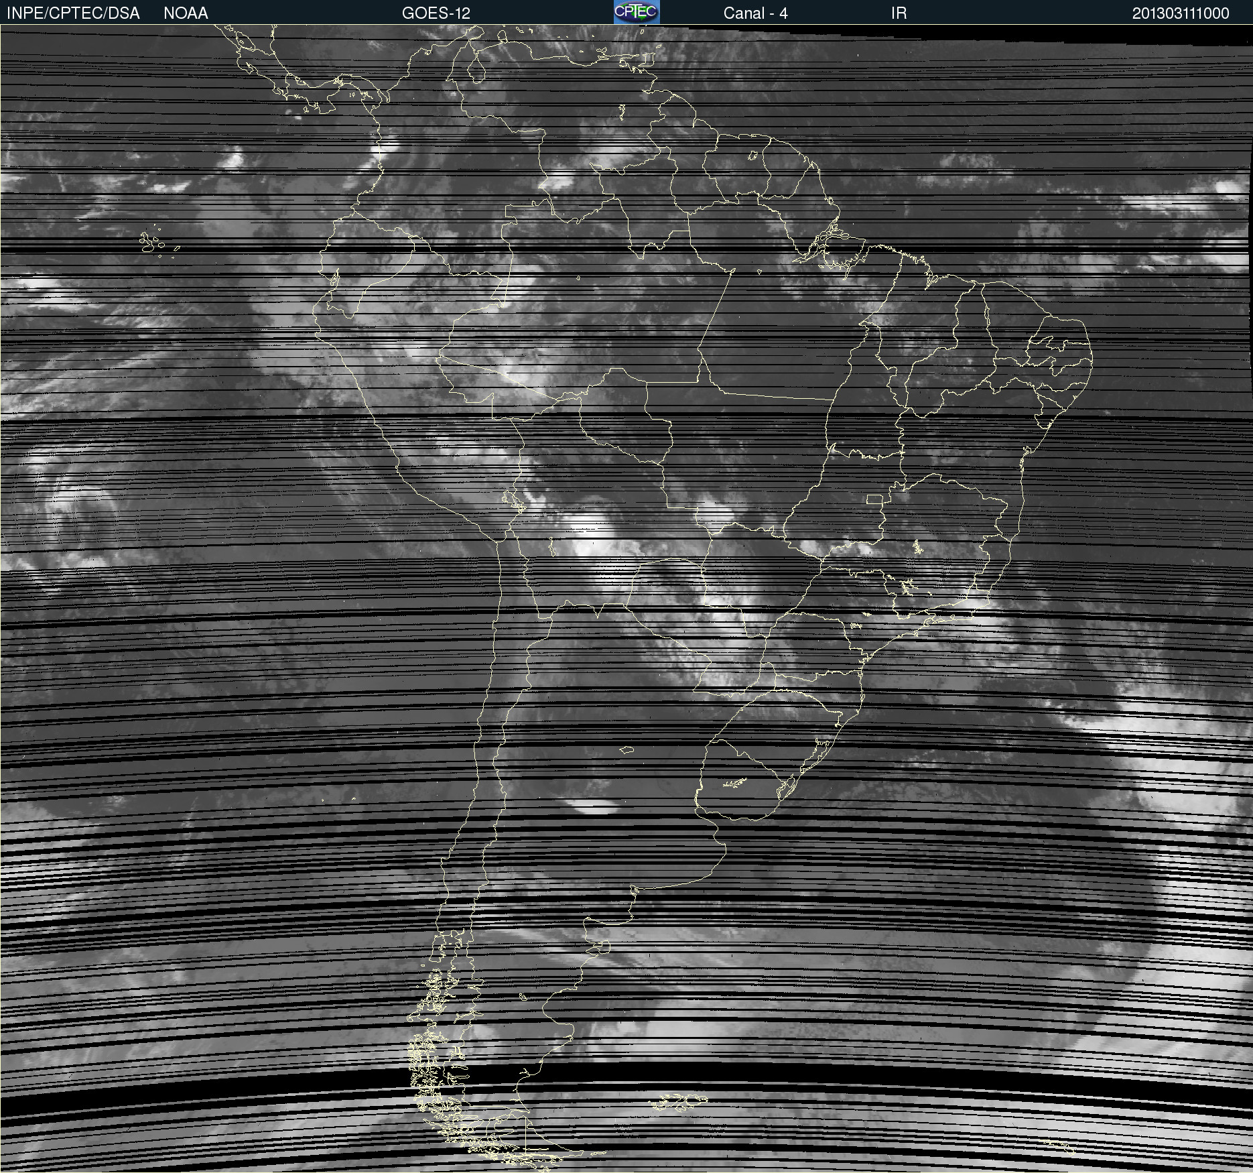Viewport: 1253px width, 1173px height.
Task: Click the bright oval cloud over central Argentina
Action: coord(594,807)
